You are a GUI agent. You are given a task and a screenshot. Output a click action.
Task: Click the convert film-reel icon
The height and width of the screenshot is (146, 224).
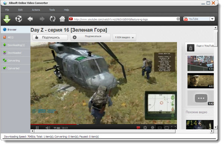[x=19, y=19]
